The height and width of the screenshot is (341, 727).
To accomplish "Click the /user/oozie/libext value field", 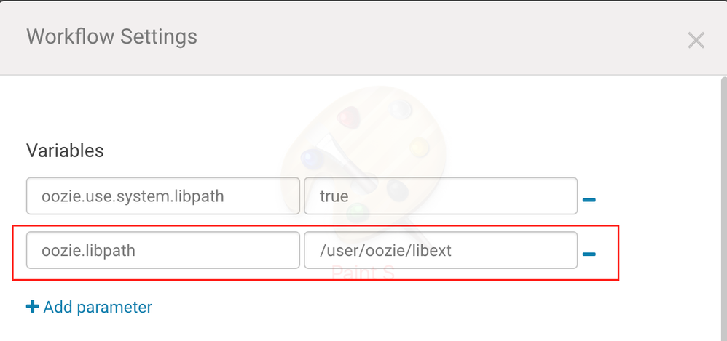I will (x=440, y=251).
